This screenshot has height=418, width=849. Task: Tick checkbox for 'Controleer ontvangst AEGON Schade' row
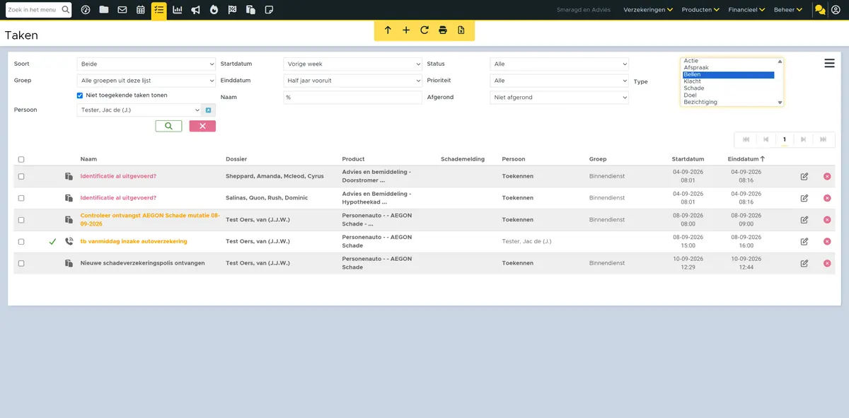point(21,220)
